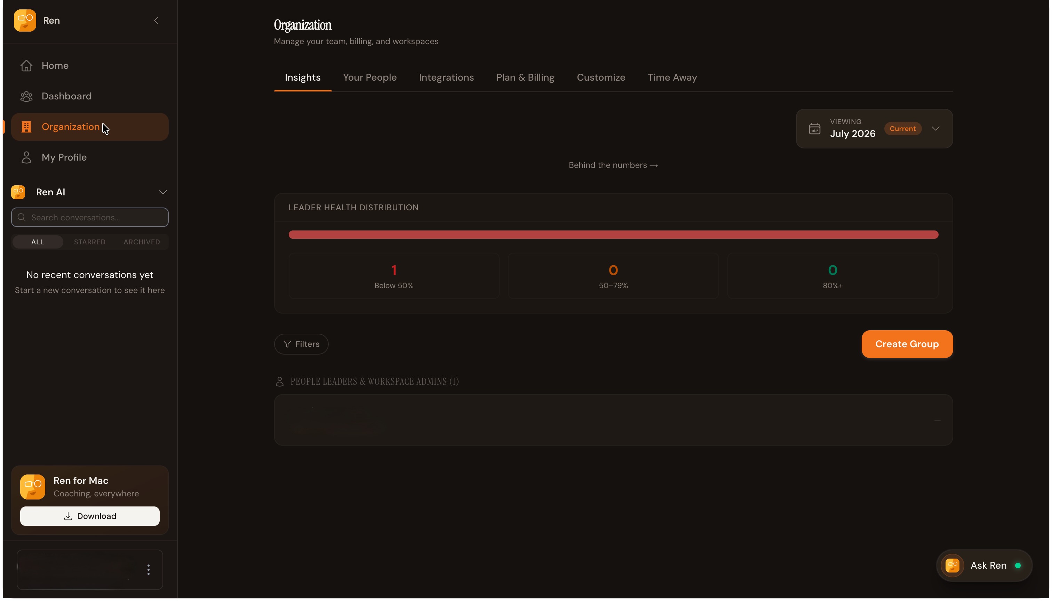Click the 'No recent conversations yet' text
The width and height of the screenshot is (1052, 601).
pos(90,275)
